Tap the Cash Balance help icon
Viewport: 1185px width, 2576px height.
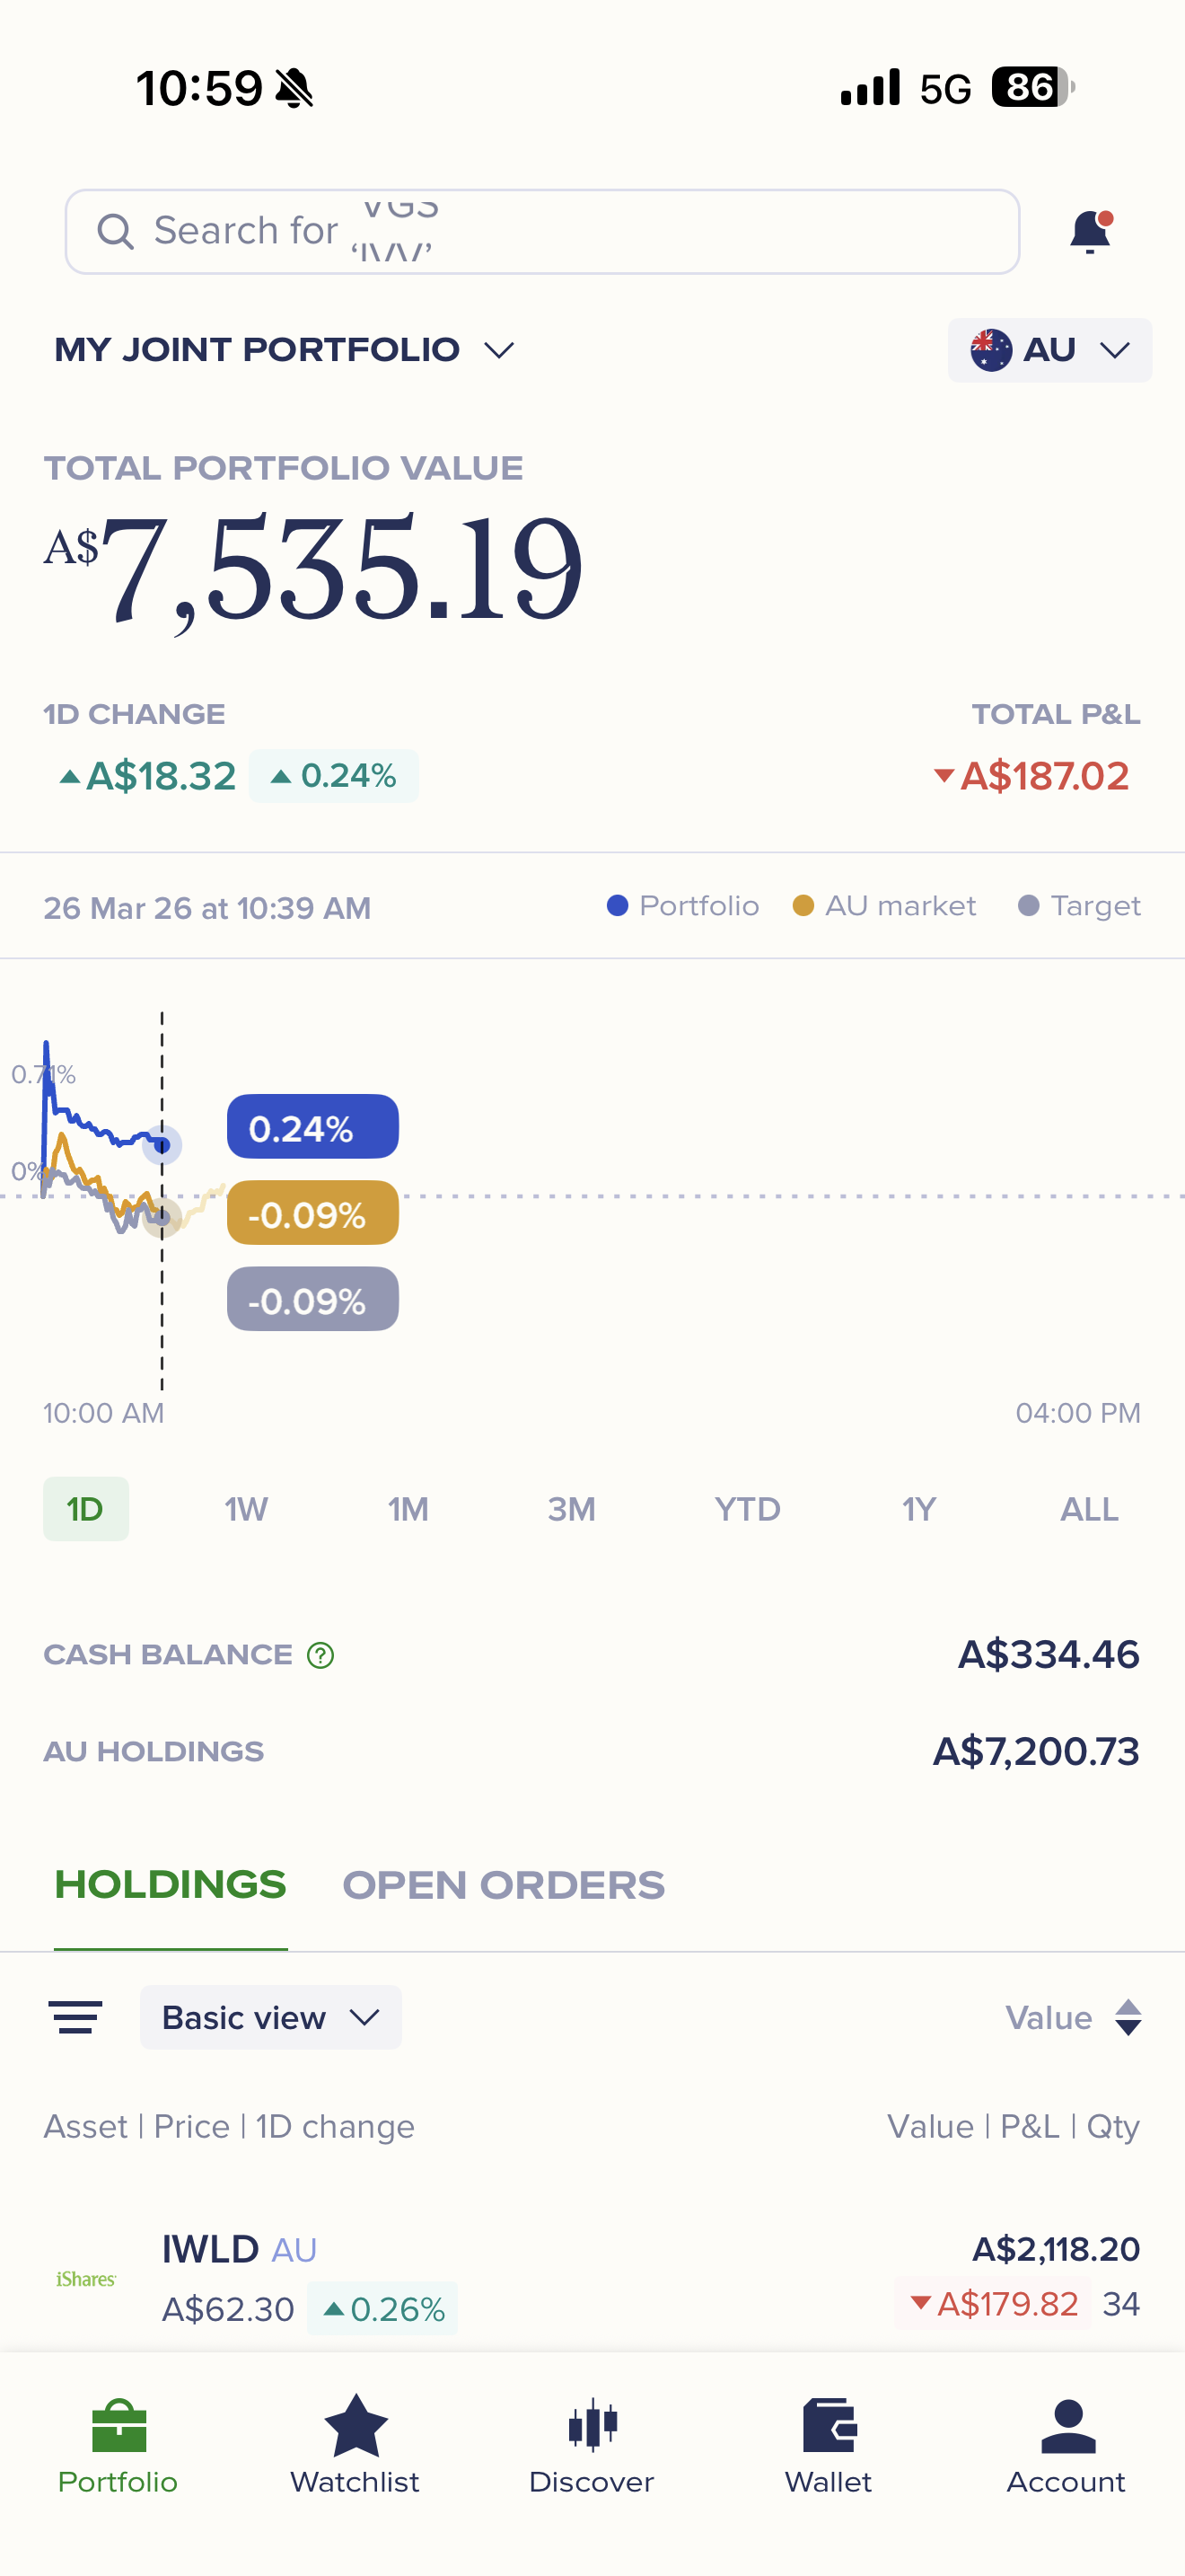(x=320, y=1655)
